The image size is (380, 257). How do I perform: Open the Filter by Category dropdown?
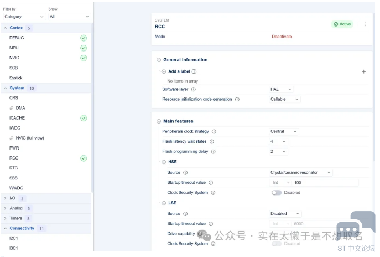click(23, 17)
